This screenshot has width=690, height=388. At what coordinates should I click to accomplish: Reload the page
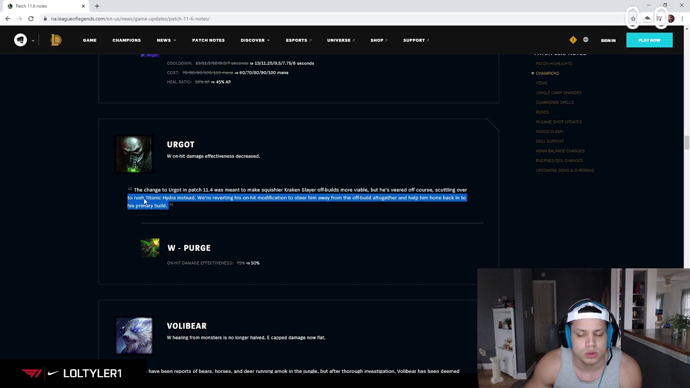click(x=31, y=18)
